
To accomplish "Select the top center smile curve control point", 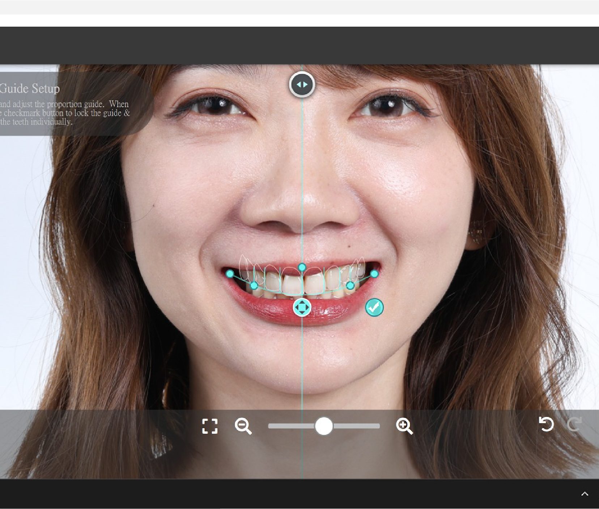I will coord(302,268).
